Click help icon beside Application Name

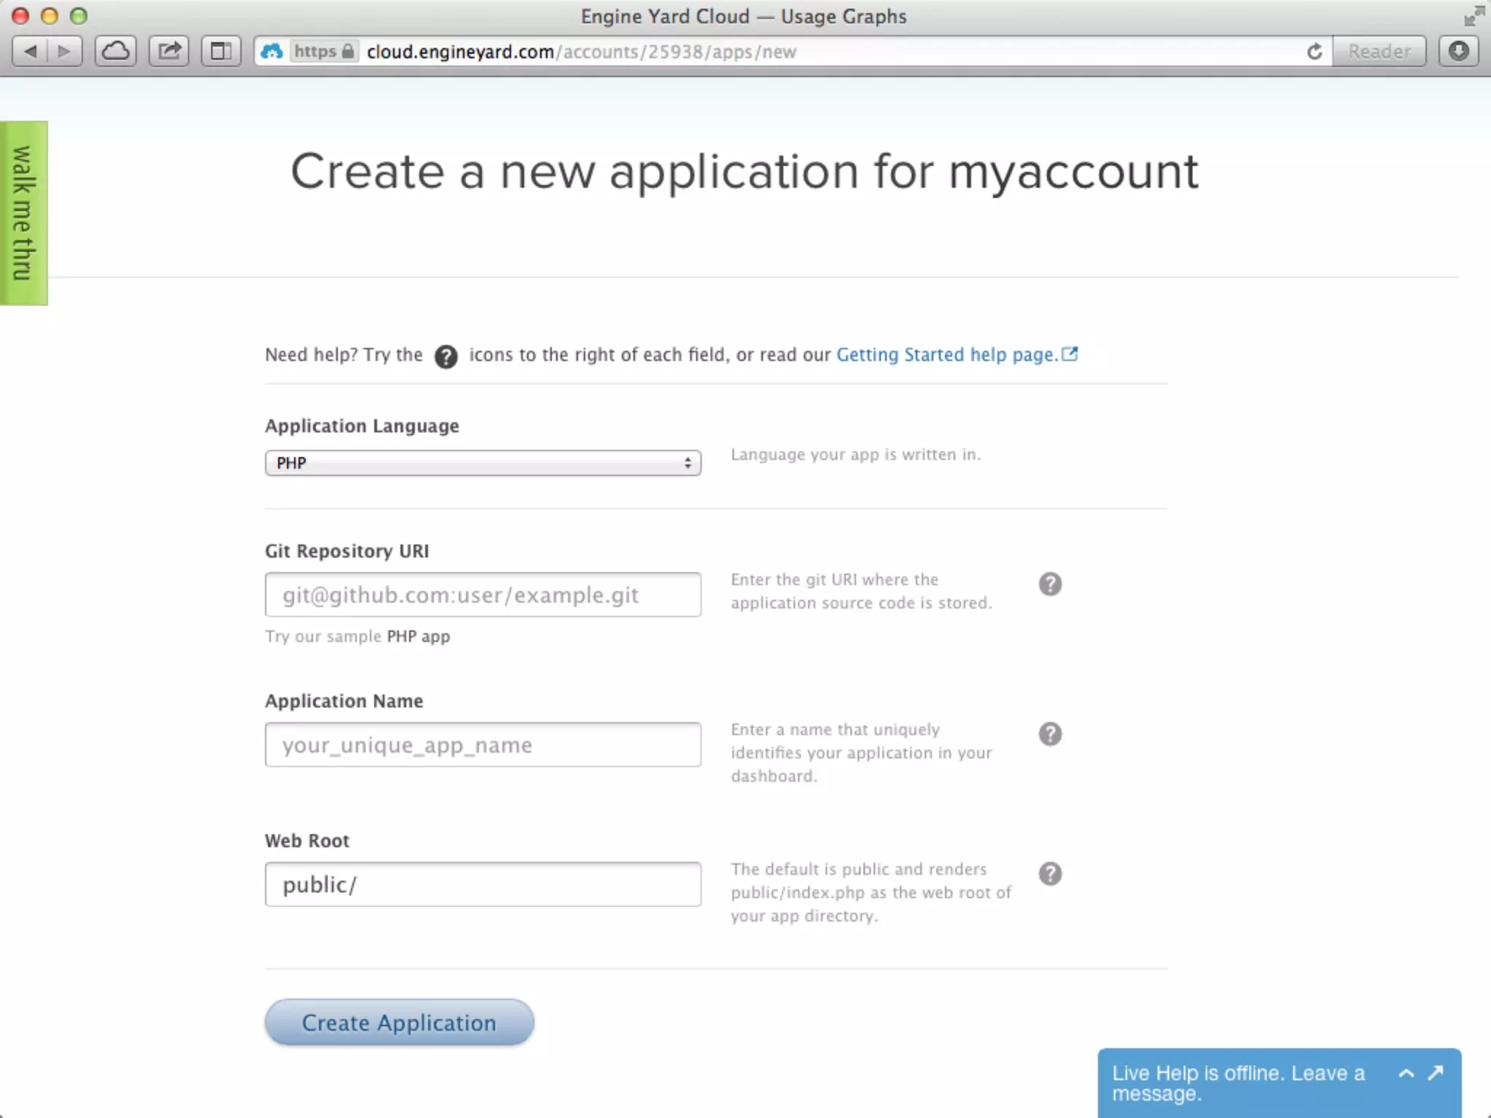coord(1050,734)
